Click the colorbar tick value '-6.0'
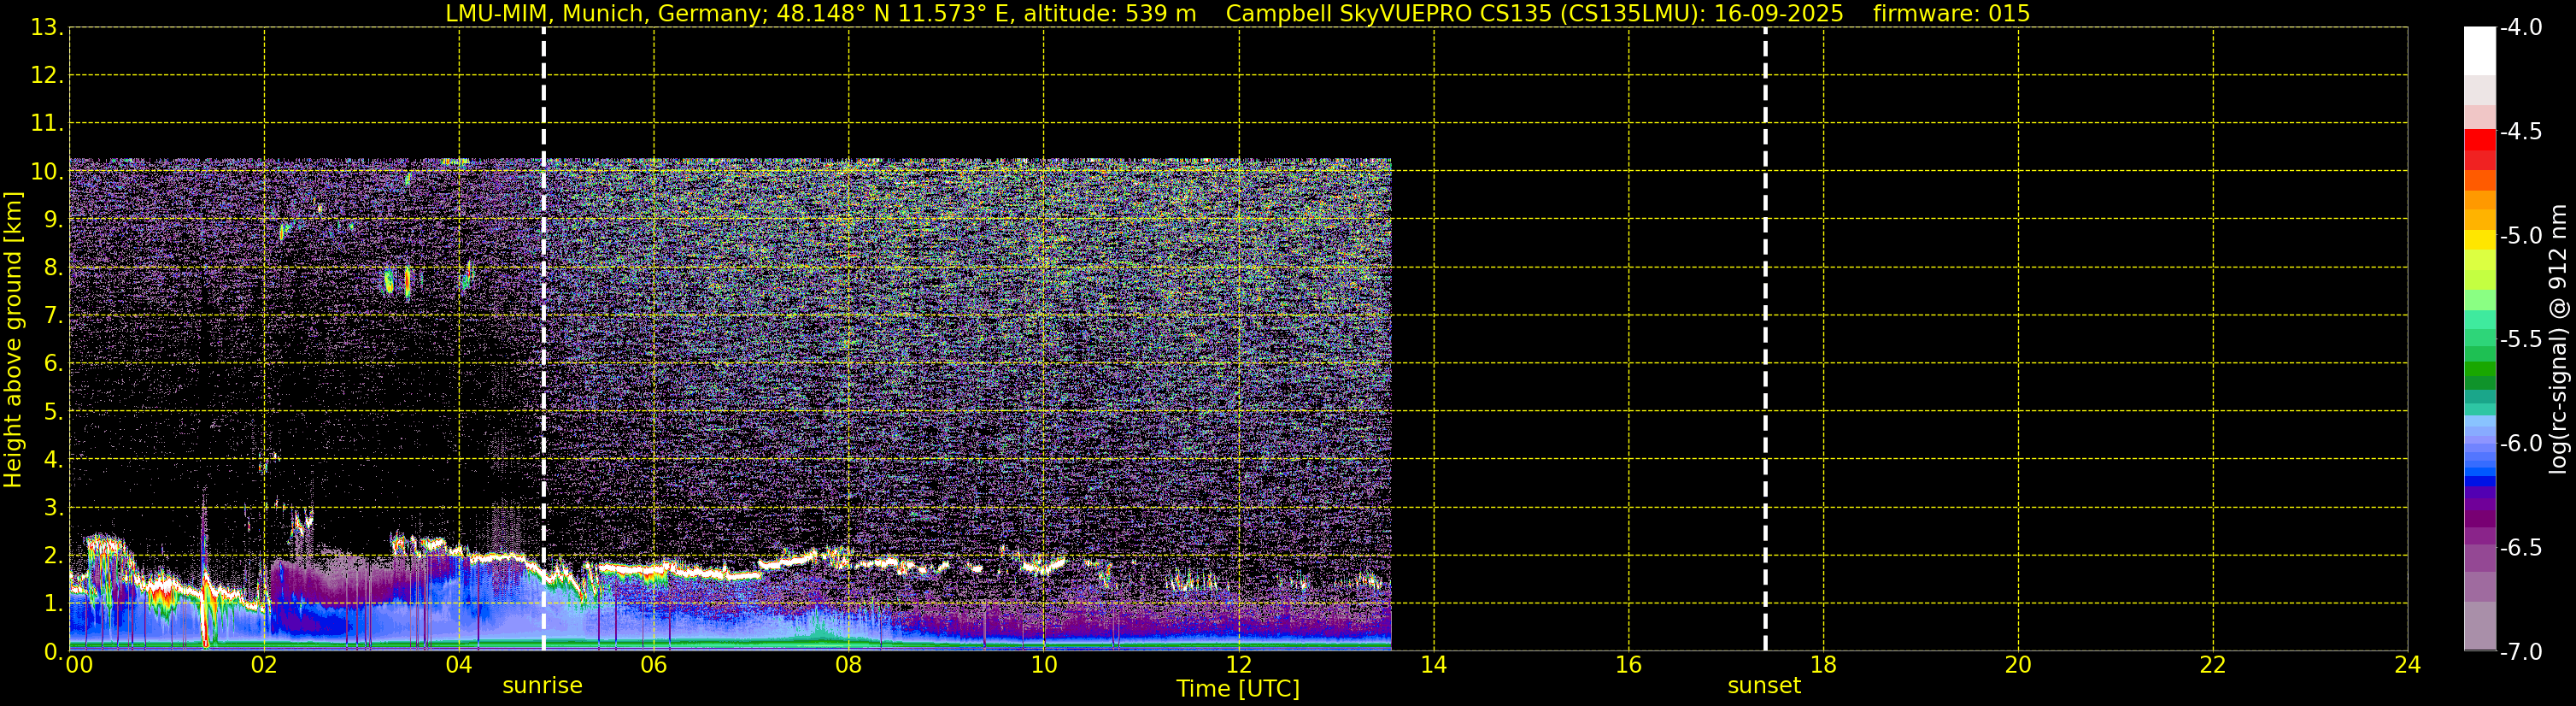The image size is (2576, 706). point(2521,443)
